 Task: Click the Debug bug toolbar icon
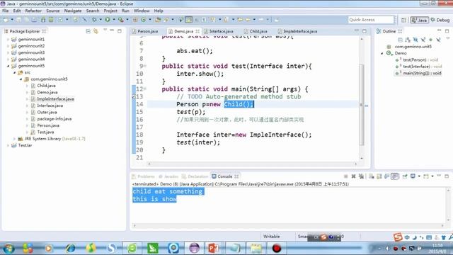pyautogui.click(x=94, y=20)
